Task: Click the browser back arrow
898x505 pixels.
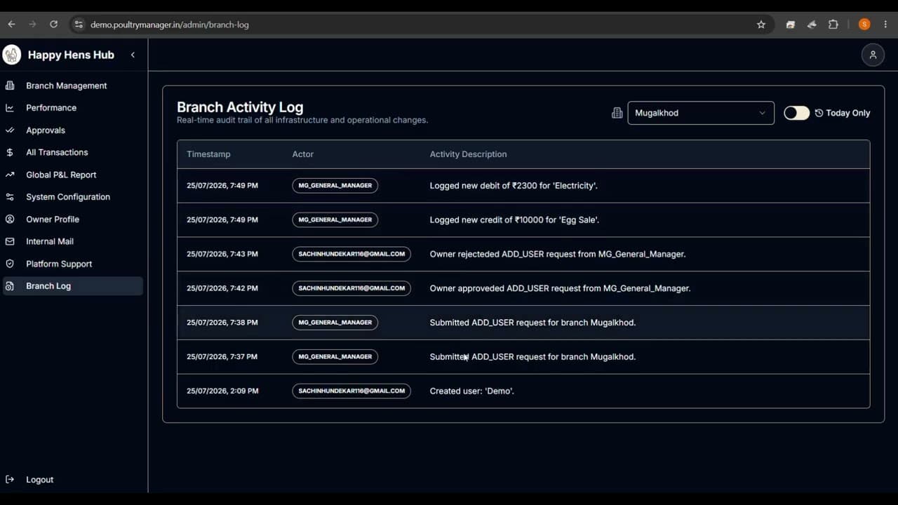Action: tap(11, 25)
